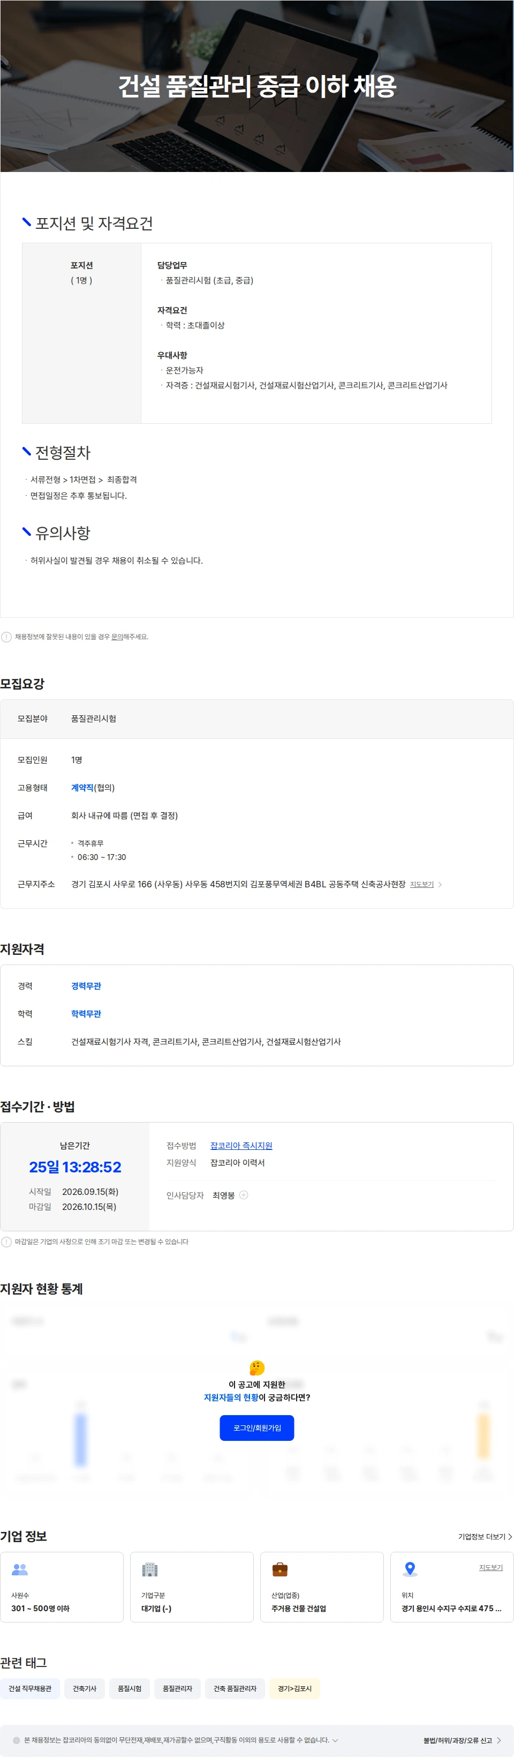The height and width of the screenshot is (1757, 514).
Task: Click the 격주휴무 work schedule text
Action: 90,843
